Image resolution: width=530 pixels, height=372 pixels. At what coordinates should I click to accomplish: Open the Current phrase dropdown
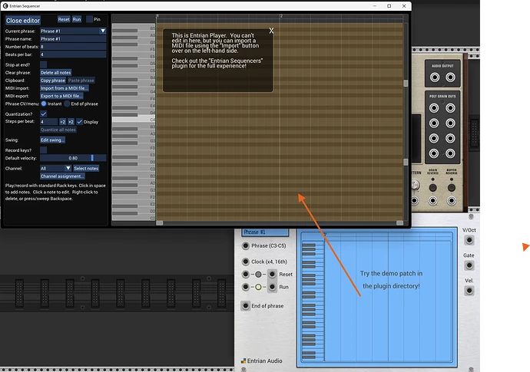point(73,31)
